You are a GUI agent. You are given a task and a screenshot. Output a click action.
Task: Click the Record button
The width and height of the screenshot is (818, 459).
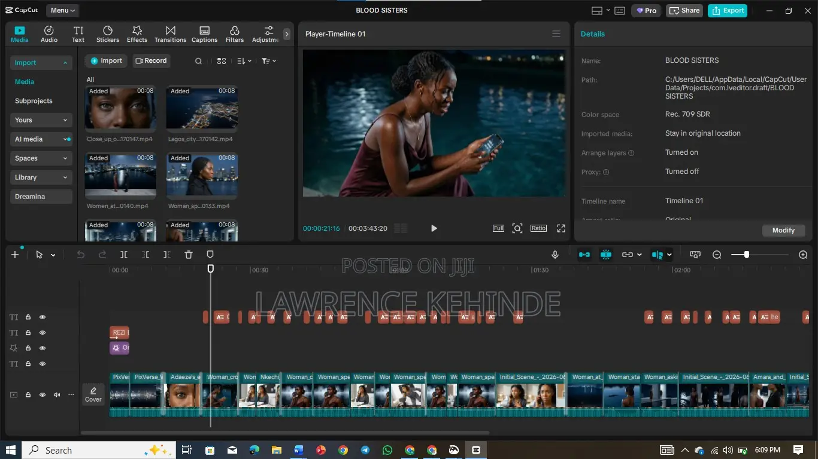151,61
